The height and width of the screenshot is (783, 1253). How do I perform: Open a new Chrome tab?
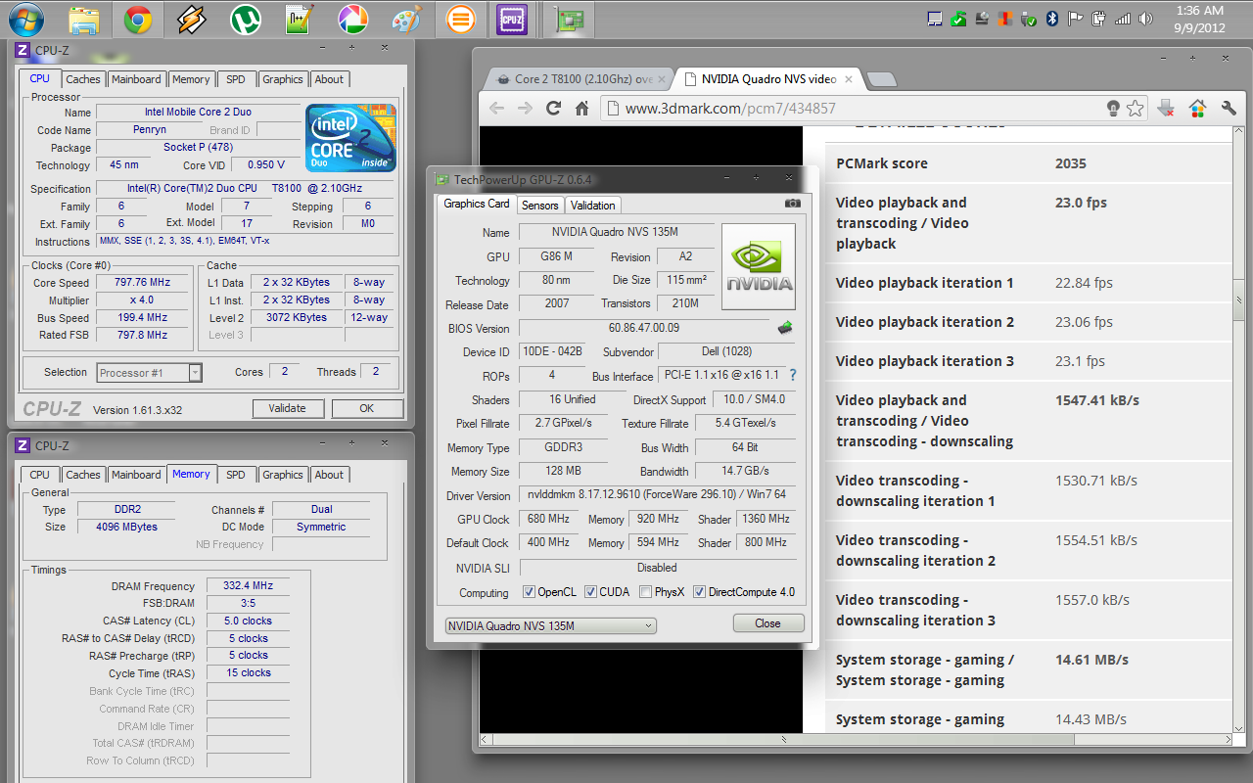pyautogui.click(x=881, y=79)
